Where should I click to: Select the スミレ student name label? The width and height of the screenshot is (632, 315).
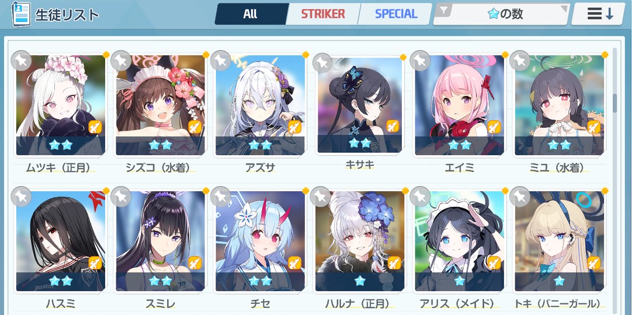point(160,304)
